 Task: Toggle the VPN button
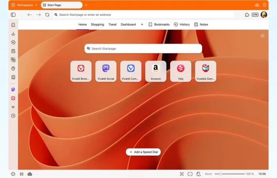click(x=255, y=15)
